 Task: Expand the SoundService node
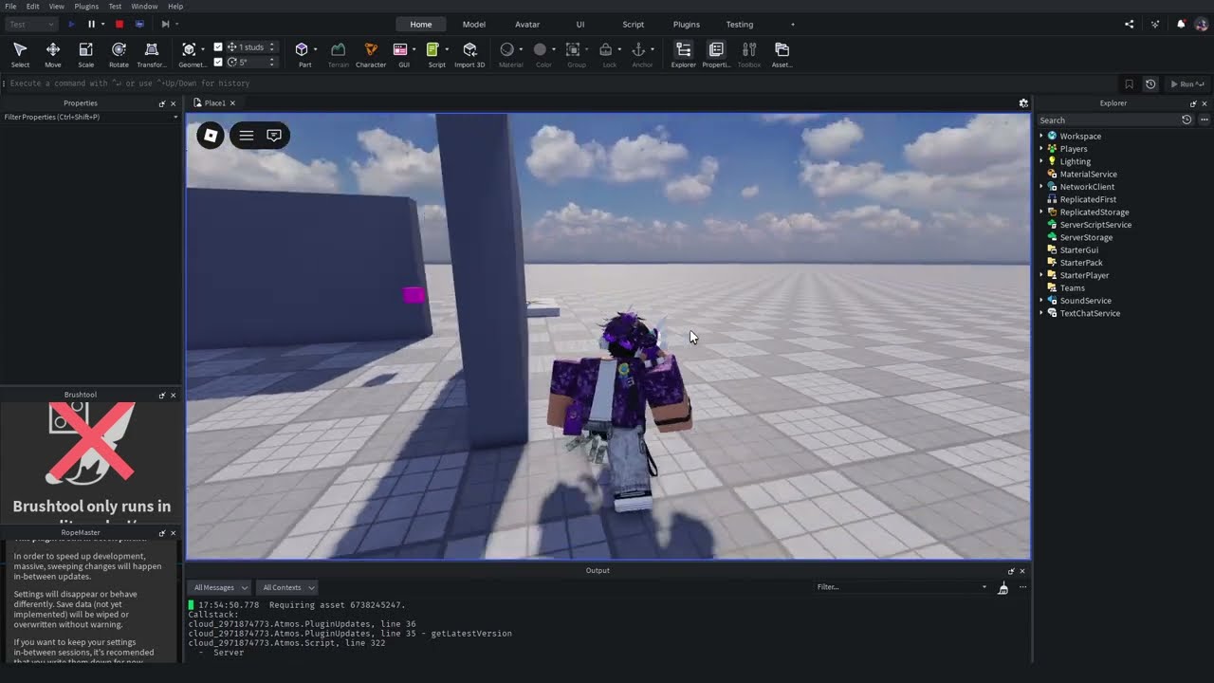coord(1041,301)
